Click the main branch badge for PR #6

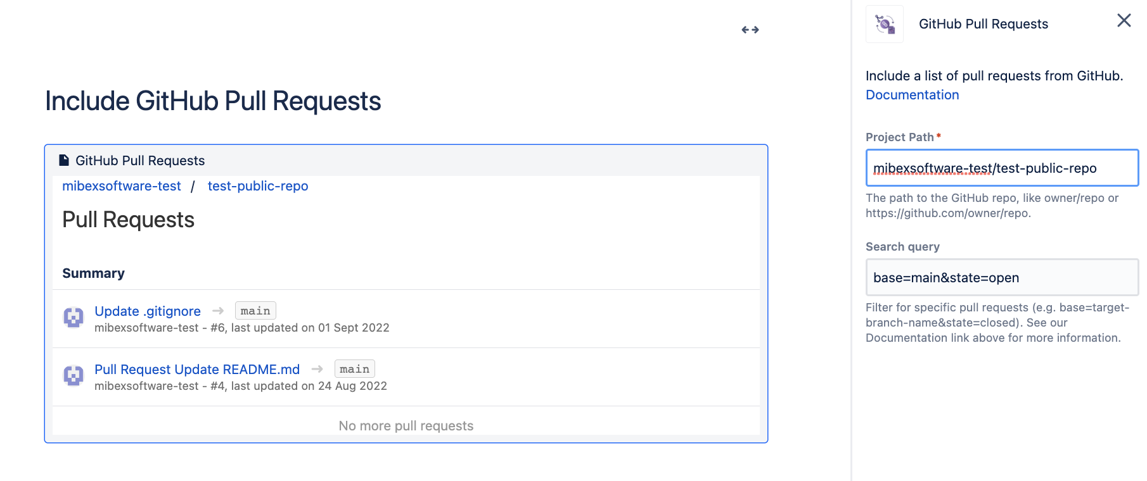255,311
